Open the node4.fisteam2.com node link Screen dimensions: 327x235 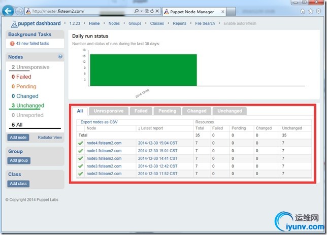104,143
